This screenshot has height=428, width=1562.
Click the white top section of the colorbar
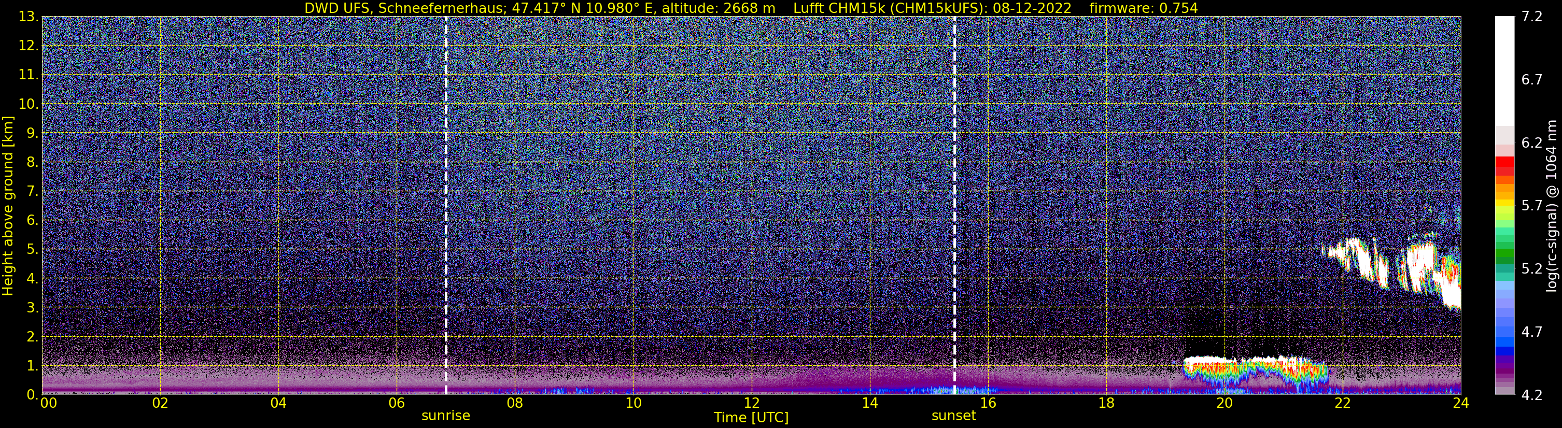pyautogui.click(x=1504, y=71)
